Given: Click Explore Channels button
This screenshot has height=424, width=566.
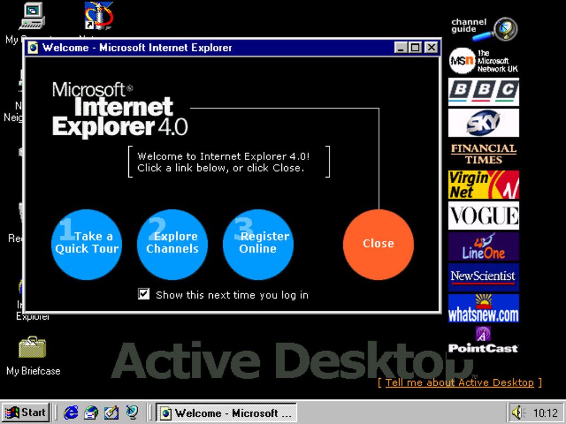Looking at the screenshot, I should 172,245.
